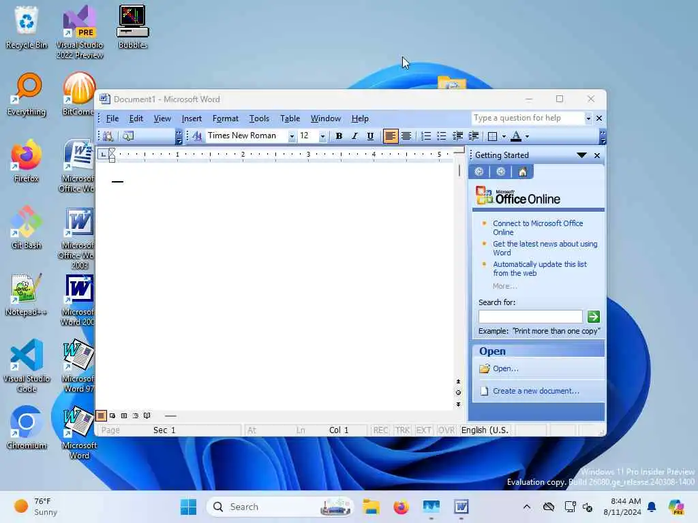Expand Standard toolbar options chevron

click(x=179, y=136)
